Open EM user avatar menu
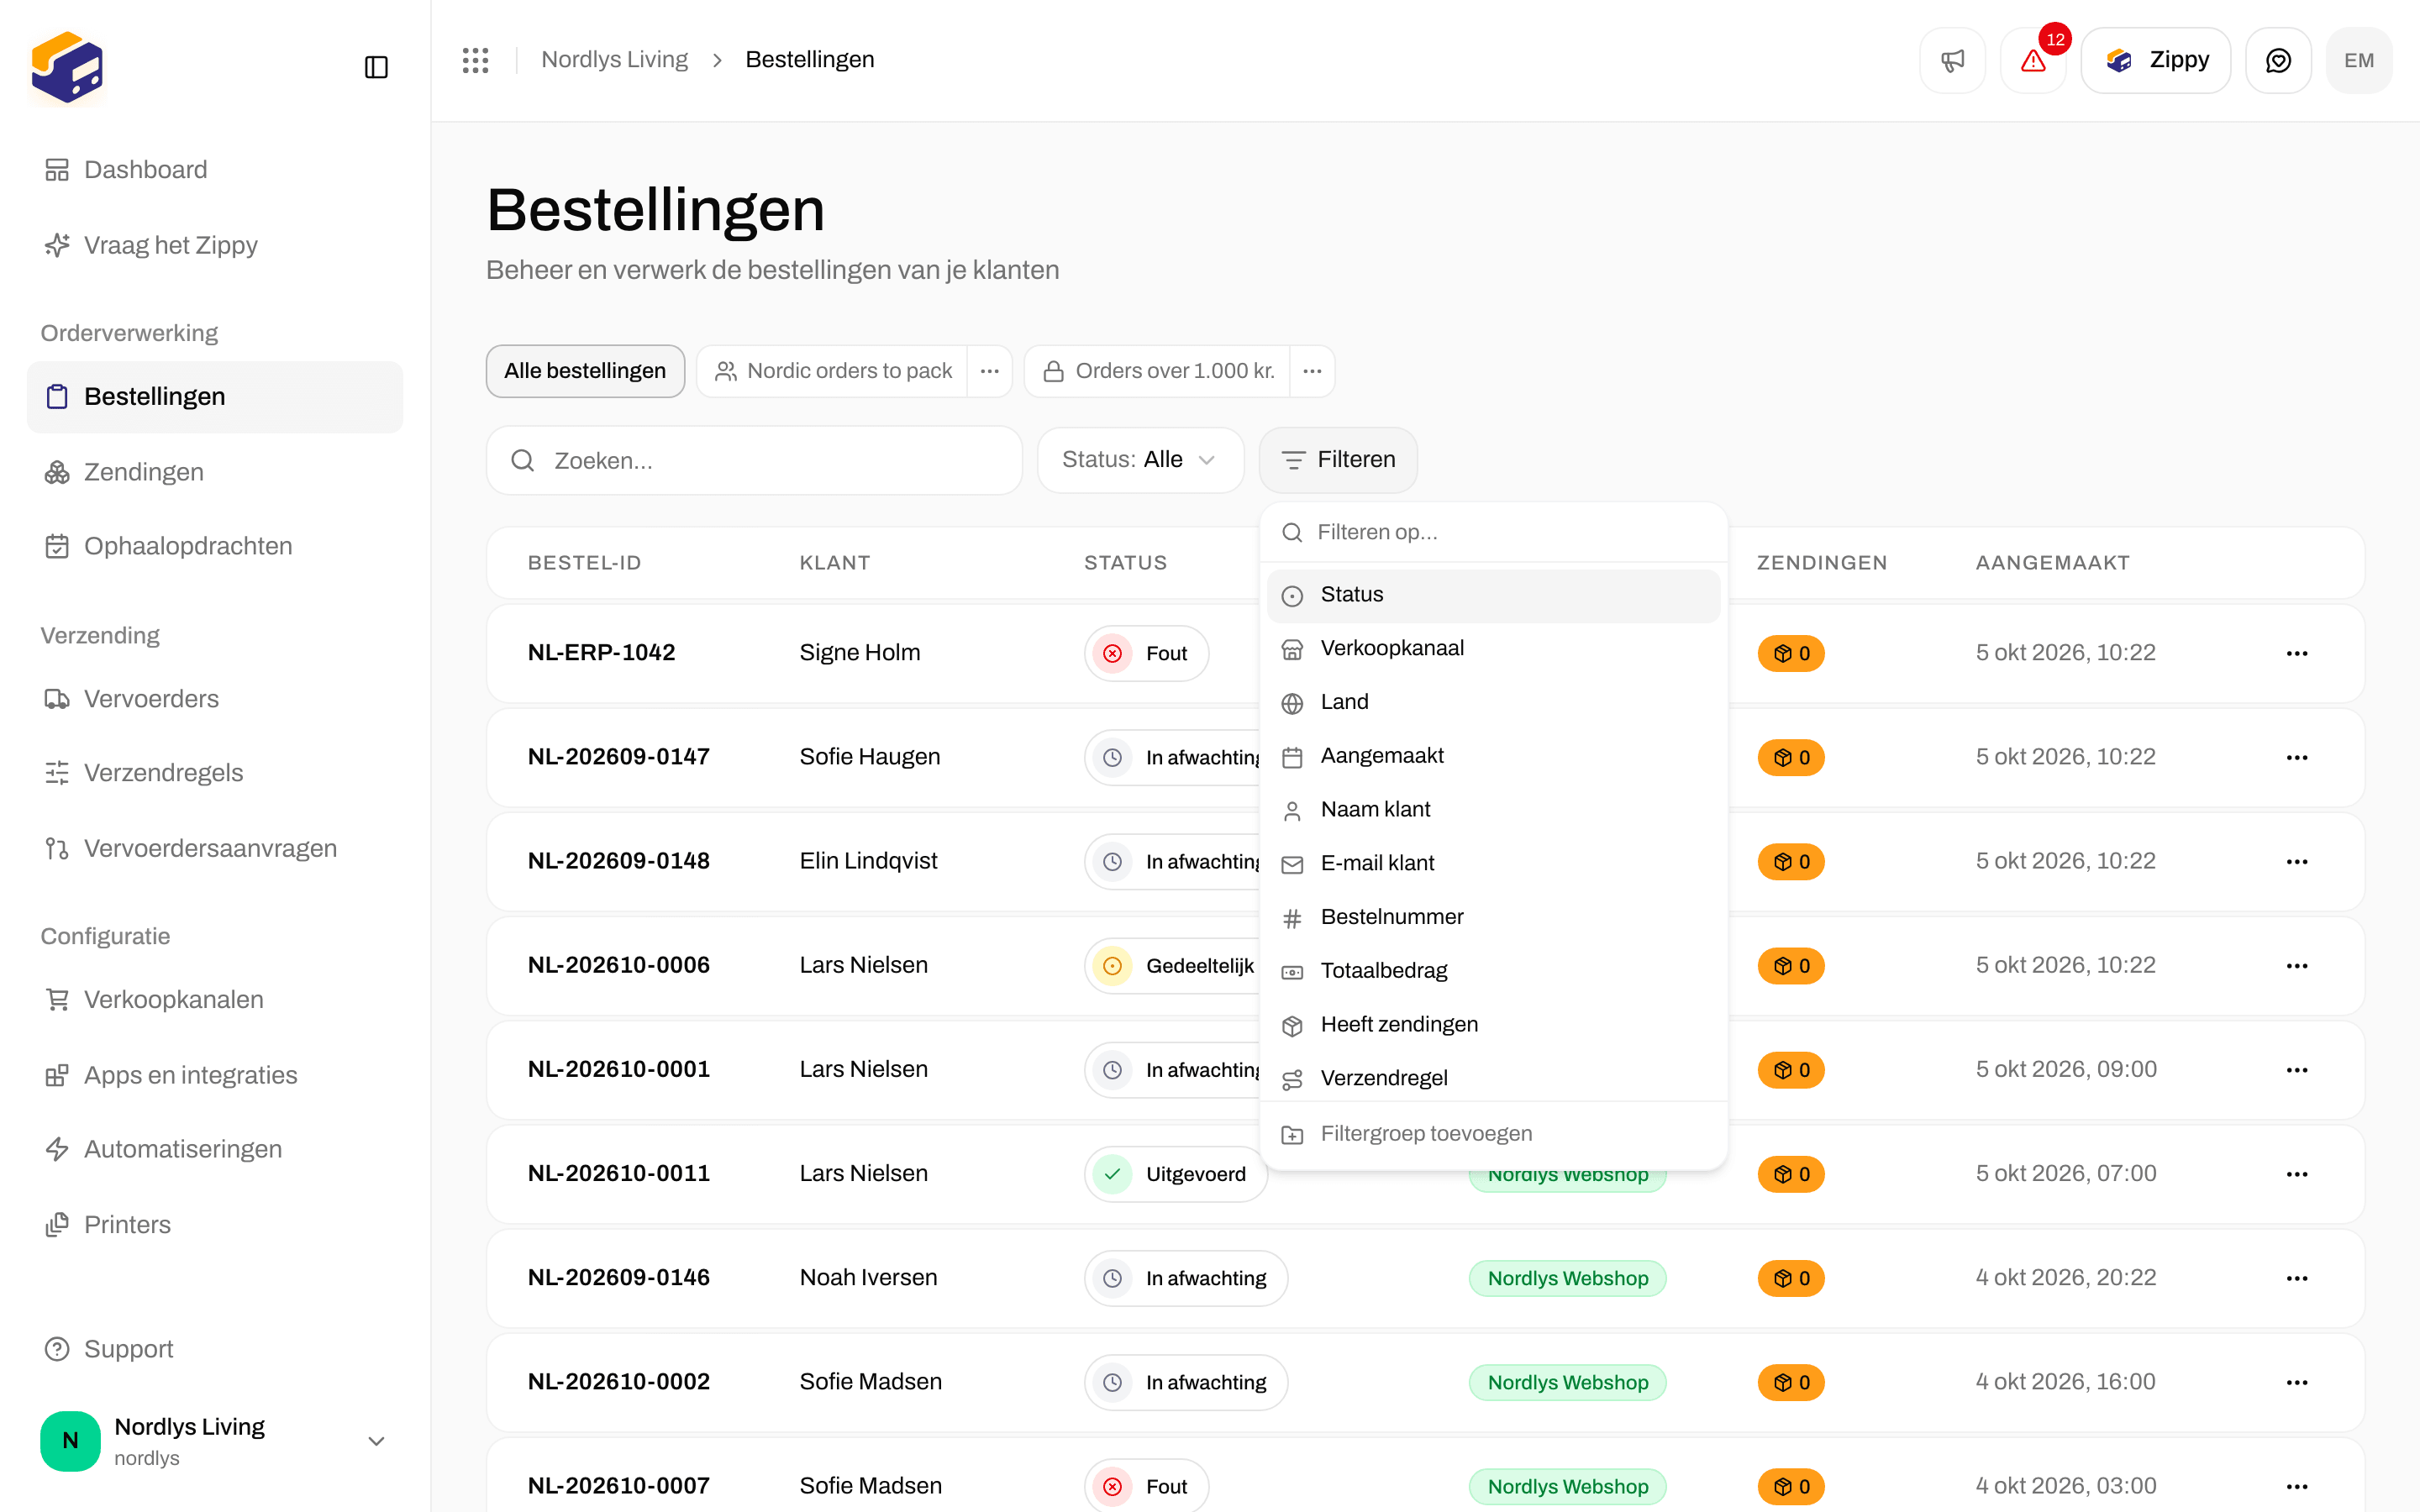Image resolution: width=2420 pixels, height=1512 pixels. [2359, 60]
